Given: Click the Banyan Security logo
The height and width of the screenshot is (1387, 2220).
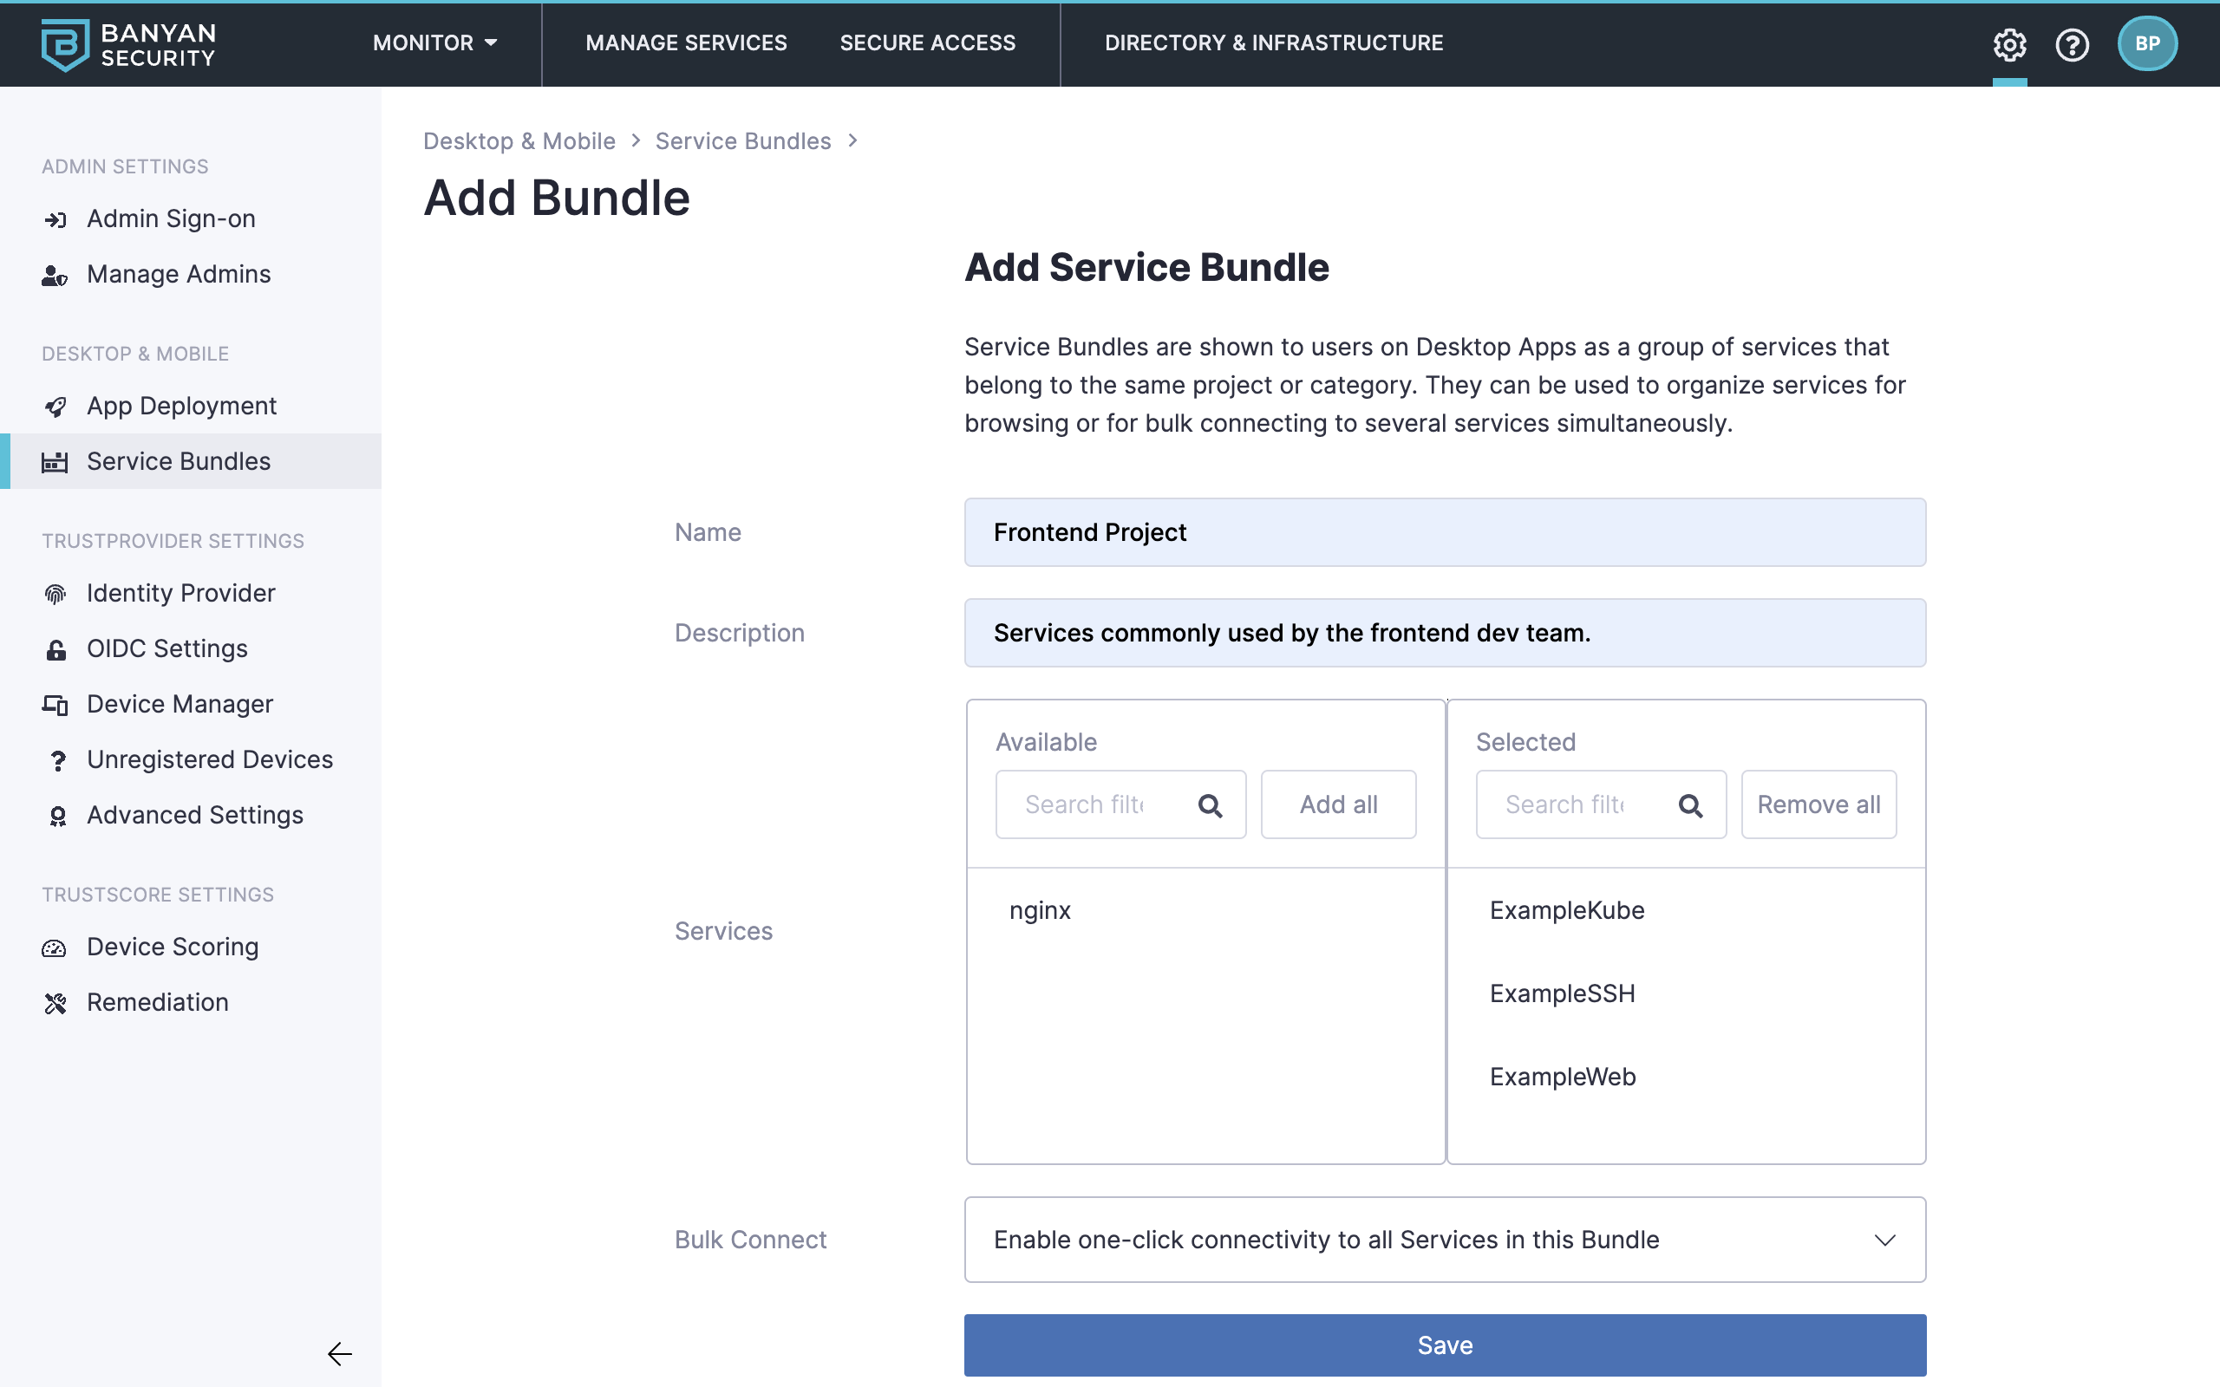Looking at the screenshot, I should click(128, 44).
